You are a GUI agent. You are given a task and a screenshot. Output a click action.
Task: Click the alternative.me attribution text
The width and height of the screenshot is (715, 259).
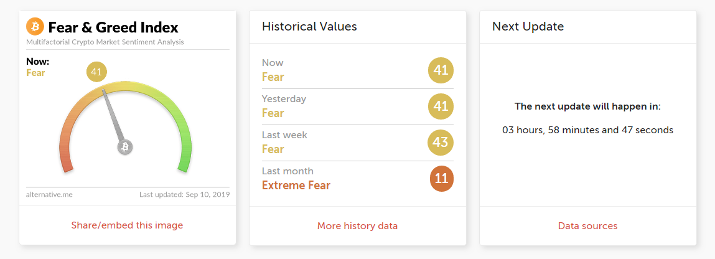coord(49,194)
